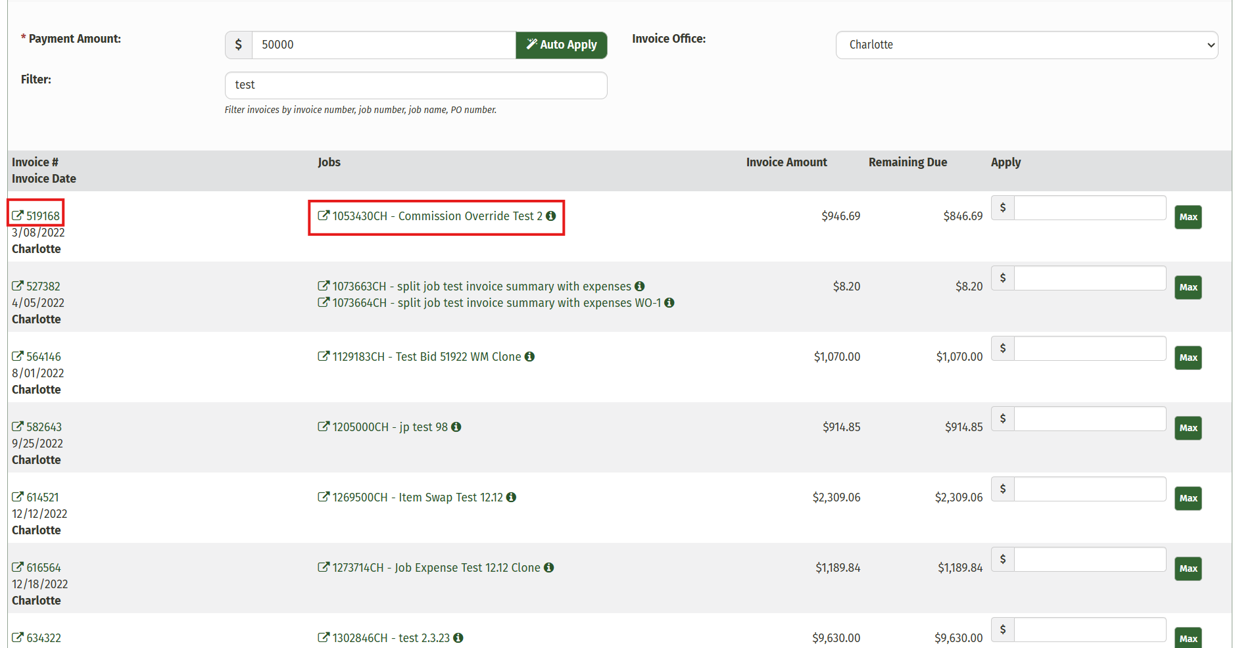Screen dimensions: 1235x648
Task: Click info icon for Item Swap Test 12.12
Action: click(511, 497)
